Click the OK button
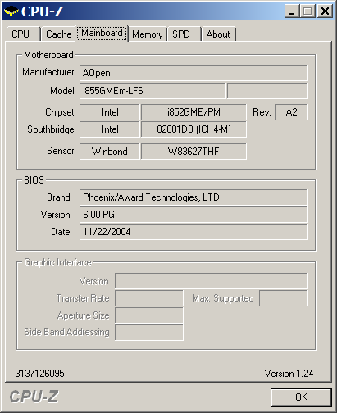337x413 pixels. 301,397
